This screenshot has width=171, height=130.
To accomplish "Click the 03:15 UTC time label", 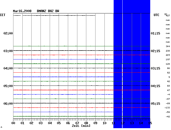I will click(155, 68).
